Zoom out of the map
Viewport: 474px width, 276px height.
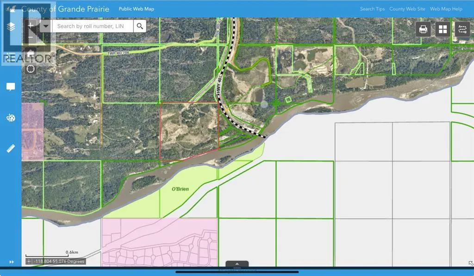point(31,38)
